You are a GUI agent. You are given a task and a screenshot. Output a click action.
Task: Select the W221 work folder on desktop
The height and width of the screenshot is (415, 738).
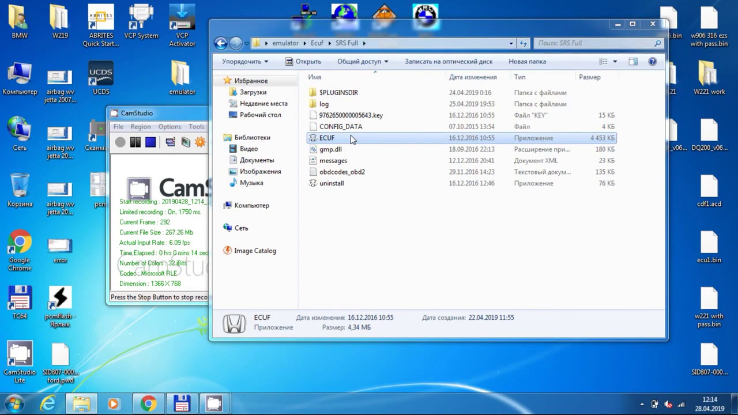[709, 79]
